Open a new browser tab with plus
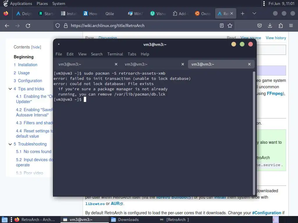The image size is (298, 223). point(242,14)
